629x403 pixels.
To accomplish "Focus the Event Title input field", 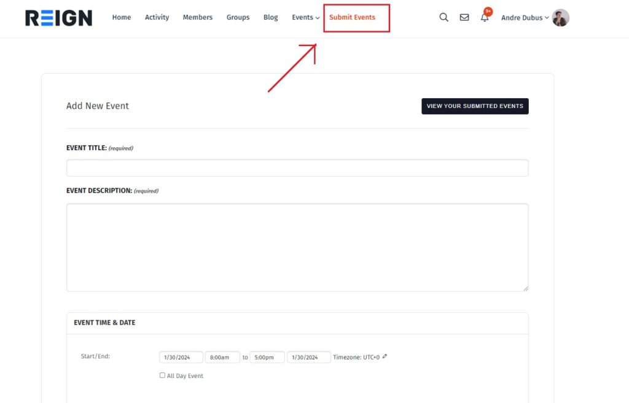I will (x=297, y=168).
